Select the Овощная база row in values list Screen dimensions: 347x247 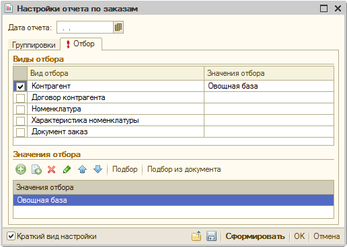[x=173, y=200]
